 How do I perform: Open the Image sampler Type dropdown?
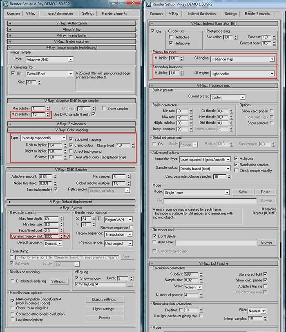click(49, 60)
